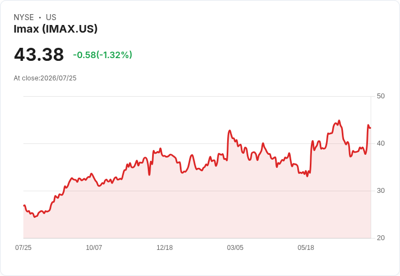
Task: Click the sharp dip bottom before 12/18
Action: pos(149,175)
